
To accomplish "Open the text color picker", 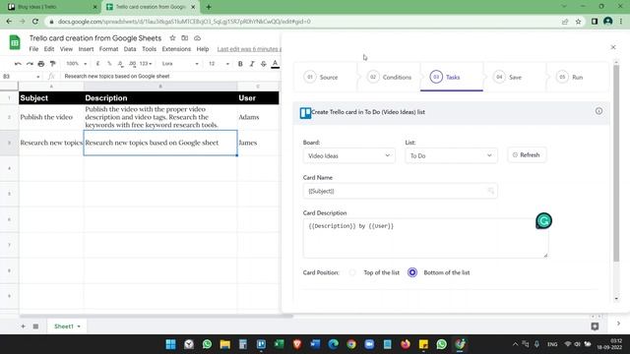I will (276, 64).
